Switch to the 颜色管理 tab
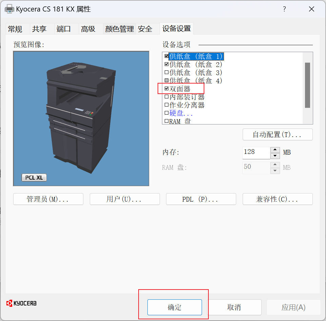This screenshot has height=321, width=326. tap(119, 29)
